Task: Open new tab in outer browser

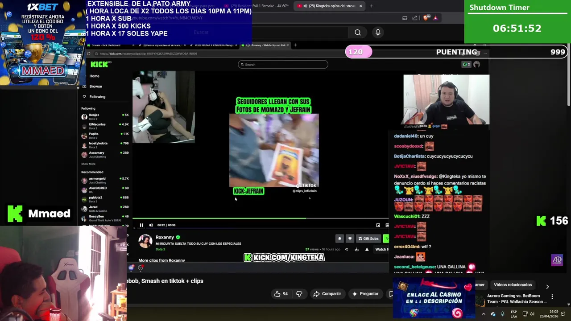Action: click(372, 6)
